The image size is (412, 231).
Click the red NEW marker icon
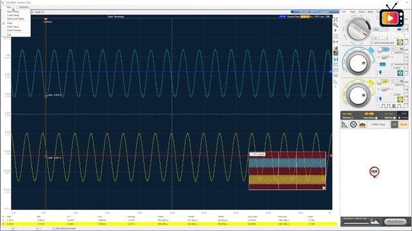point(374,173)
